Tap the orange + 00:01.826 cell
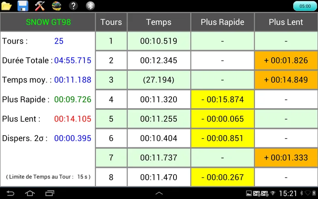 (x=286, y=60)
